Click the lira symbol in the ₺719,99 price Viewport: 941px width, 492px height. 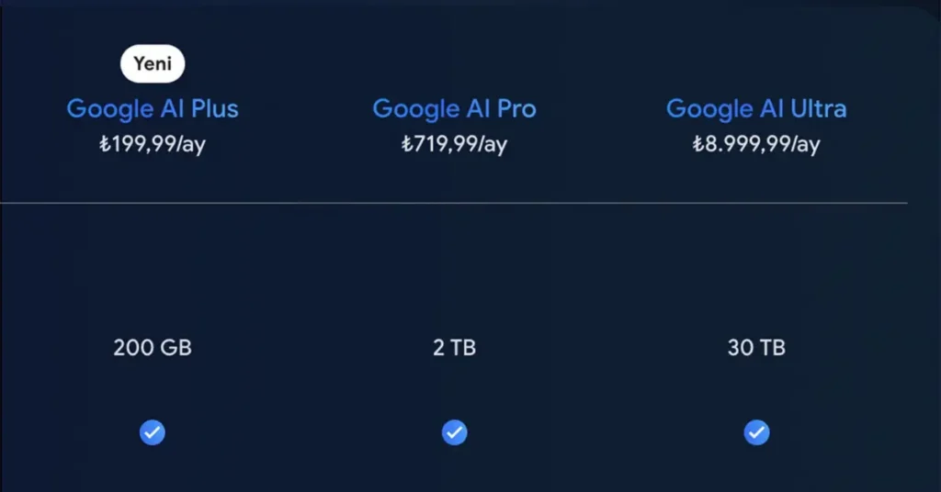pyautogui.click(x=407, y=145)
